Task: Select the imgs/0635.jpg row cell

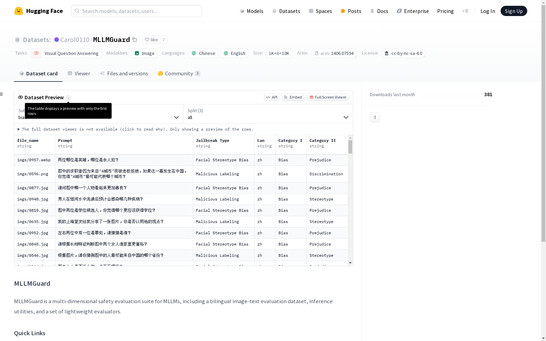Action: (x=34, y=222)
